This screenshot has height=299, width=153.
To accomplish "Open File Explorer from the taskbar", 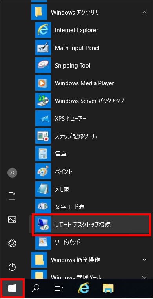I will pyautogui.click(x=108, y=288).
